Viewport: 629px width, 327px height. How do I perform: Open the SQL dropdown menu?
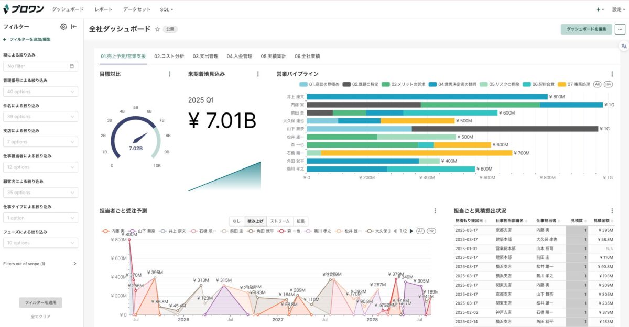pyautogui.click(x=166, y=9)
